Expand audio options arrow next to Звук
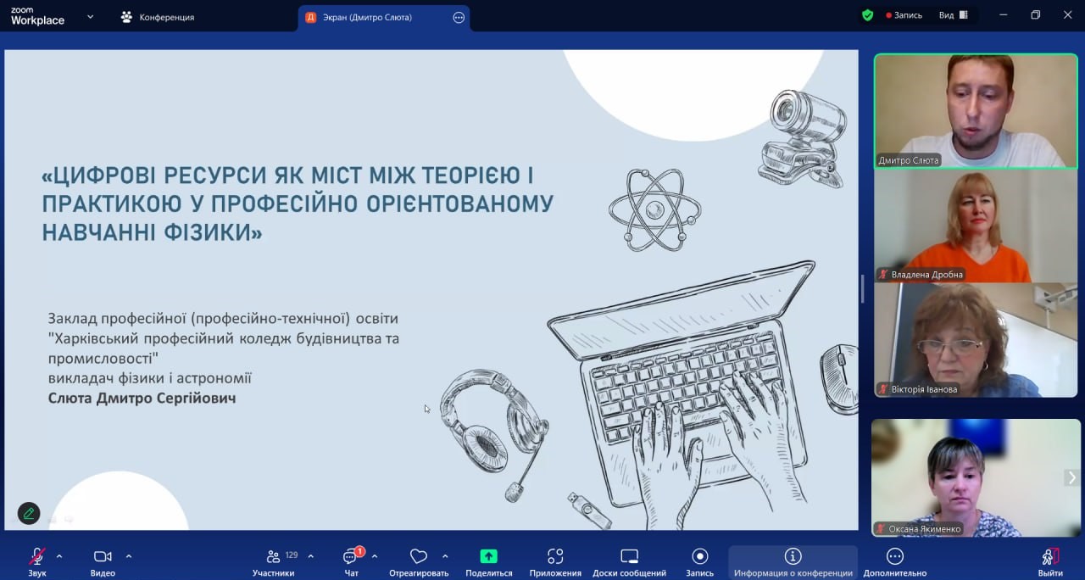 (59, 556)
